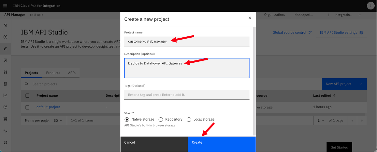Click the Description text area
This screenshot has width=377, height=152.
point(187,68)
